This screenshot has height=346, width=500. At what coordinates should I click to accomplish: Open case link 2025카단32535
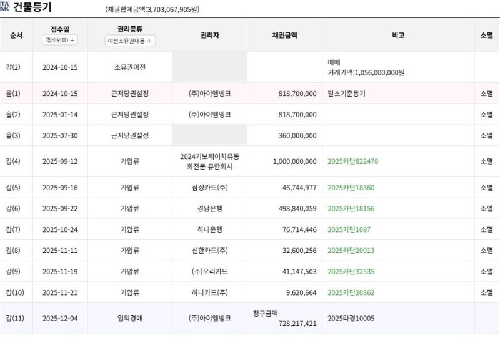(351, 271)
